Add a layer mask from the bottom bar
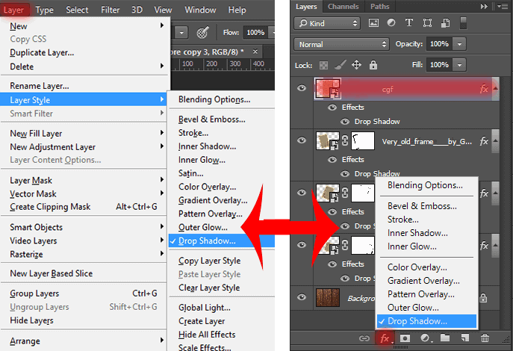The width and height of the screenshot is (513, 351). [405, 338]
